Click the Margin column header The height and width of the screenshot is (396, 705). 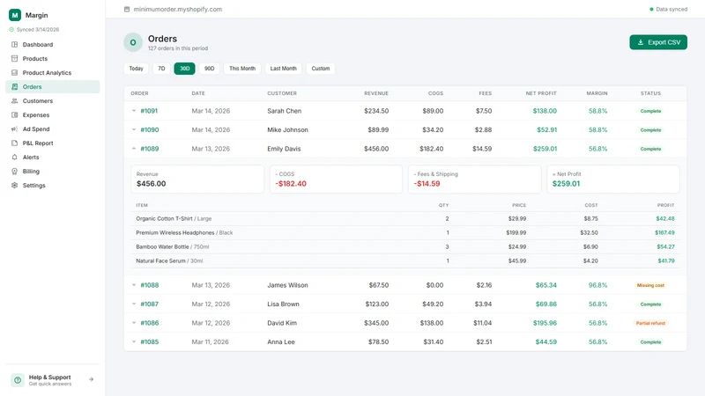[x=597, y=93]
